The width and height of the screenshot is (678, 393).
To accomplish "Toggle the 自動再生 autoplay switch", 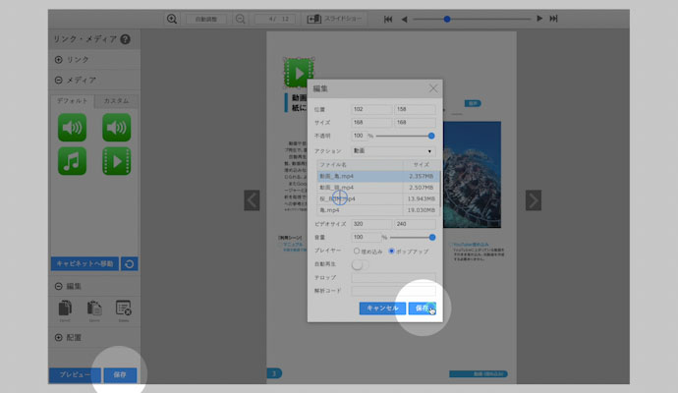I will pos(361,264).
